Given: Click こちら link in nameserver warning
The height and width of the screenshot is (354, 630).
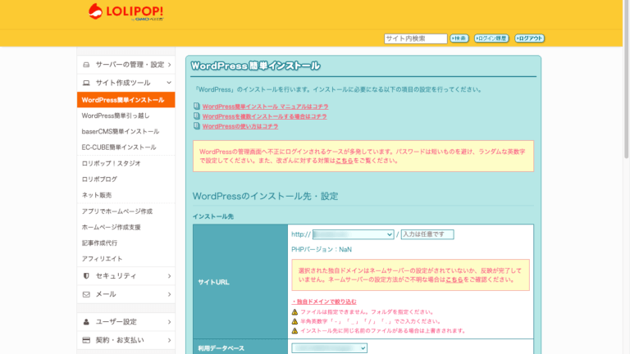Looking at the screenshot, I should [454, 279].
